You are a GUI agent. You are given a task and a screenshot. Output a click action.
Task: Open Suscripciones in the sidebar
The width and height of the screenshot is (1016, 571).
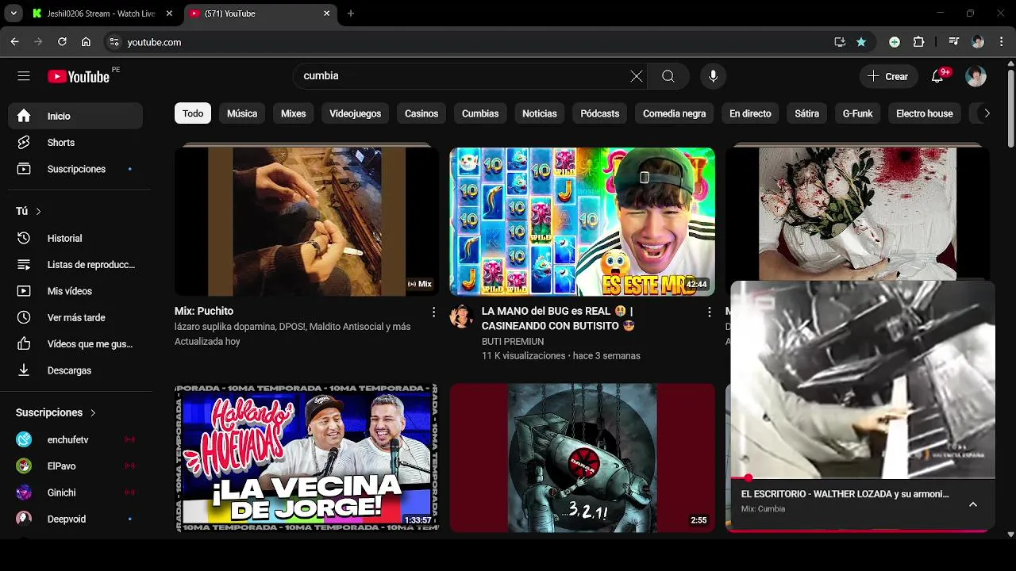[75, 169]
